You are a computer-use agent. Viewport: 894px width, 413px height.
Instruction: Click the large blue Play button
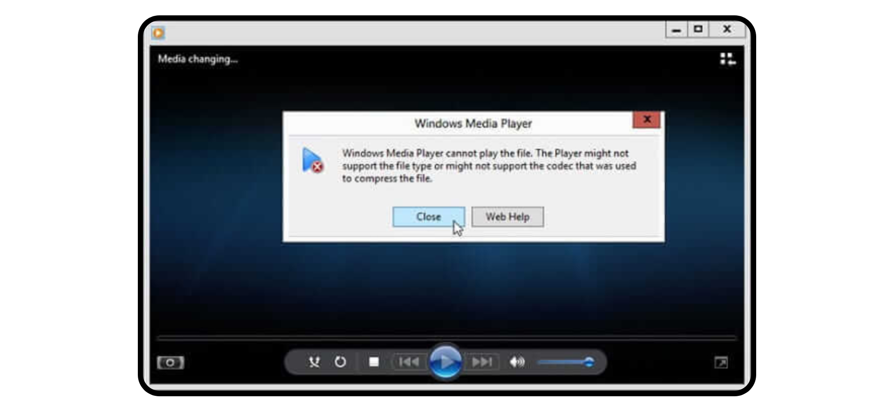click(445, 361)
